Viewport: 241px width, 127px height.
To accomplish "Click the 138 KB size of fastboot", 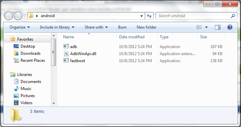I will (x=216, y=61).
